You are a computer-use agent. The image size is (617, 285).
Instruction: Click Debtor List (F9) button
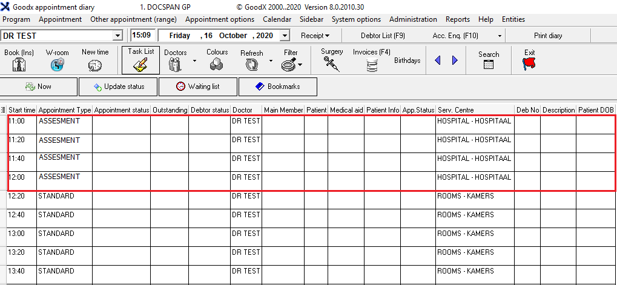383,36
